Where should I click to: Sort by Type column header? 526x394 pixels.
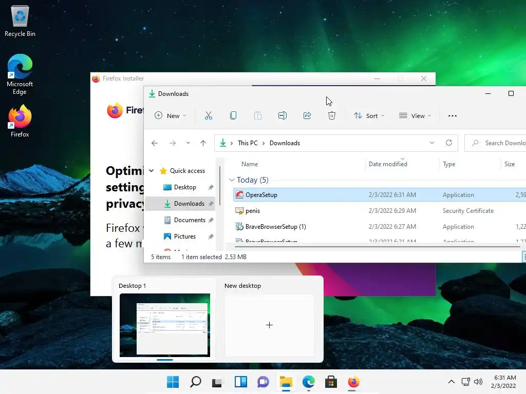click(449, 164)
